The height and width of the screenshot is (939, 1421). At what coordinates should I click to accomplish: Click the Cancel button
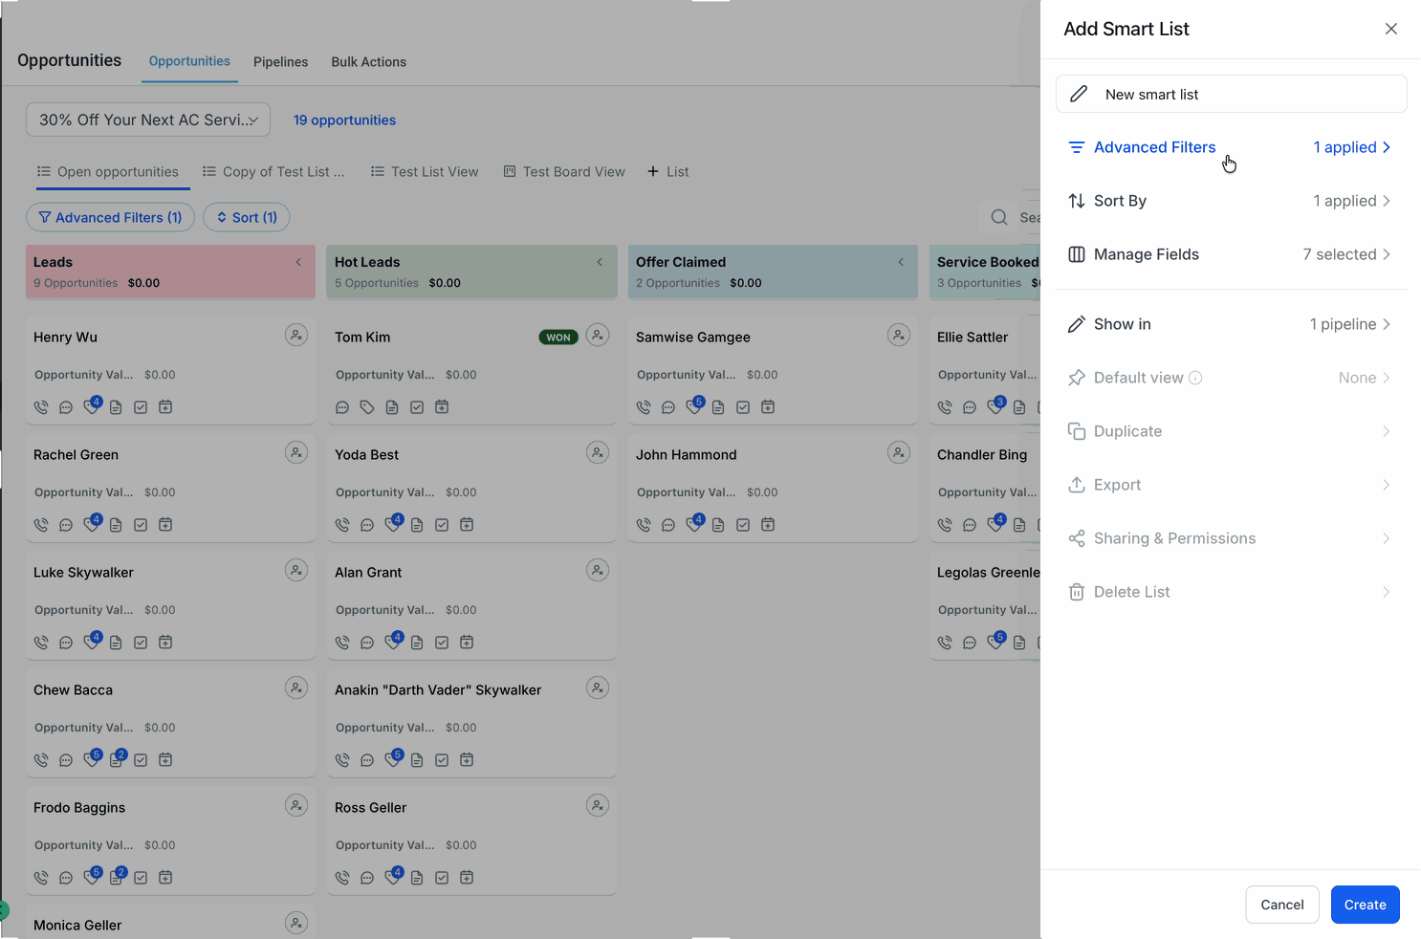tap(1281, 905)
